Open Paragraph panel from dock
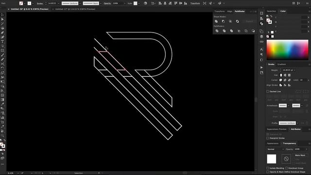 pos(261,54)
